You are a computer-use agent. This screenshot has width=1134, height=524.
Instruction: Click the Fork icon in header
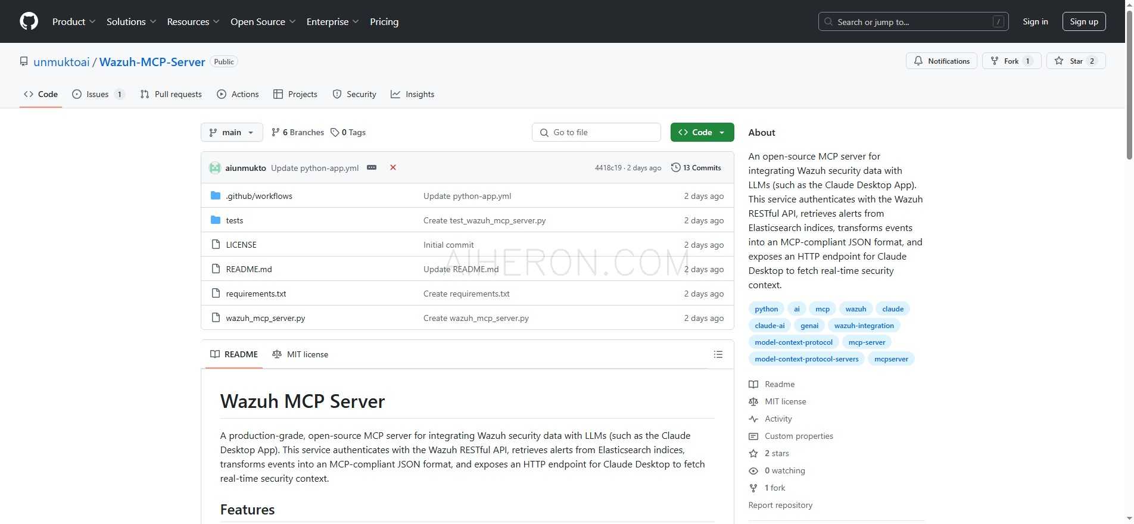pyautogui.click(x=995, y=61)
